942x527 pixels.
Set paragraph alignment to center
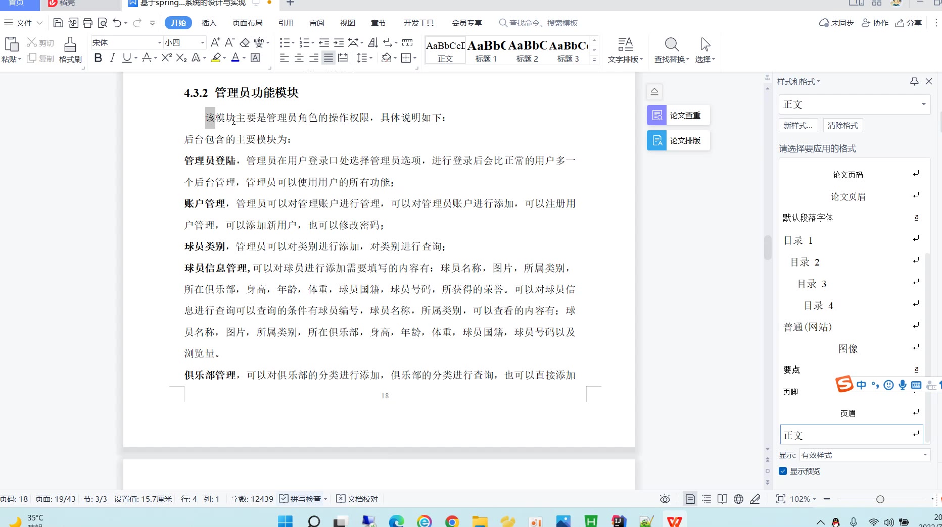point(299,58)
